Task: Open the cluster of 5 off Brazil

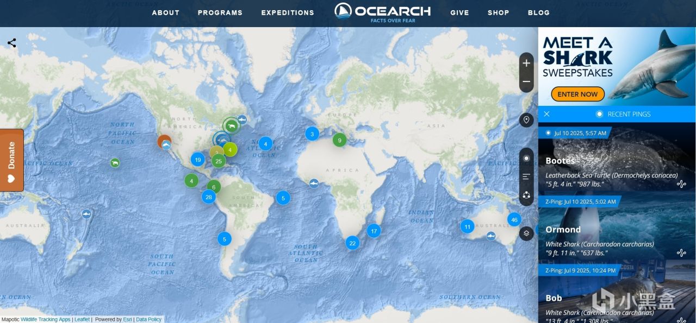Action: [x=283, y=198]
